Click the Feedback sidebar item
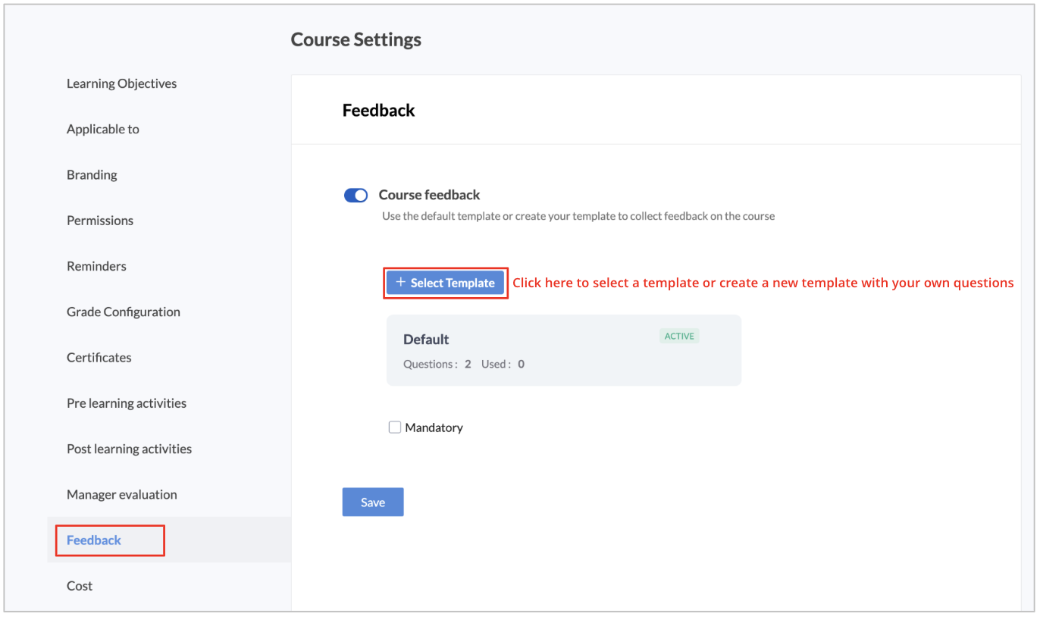 coord(94,540)
